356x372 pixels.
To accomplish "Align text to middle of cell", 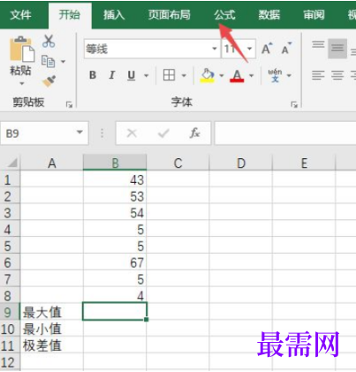I will pyautogui.click(x=337, y=48).
